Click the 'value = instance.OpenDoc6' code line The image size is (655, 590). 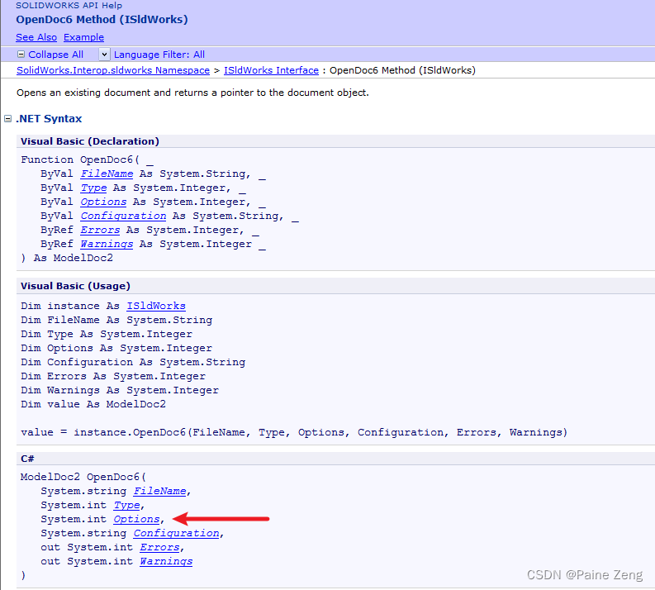pyautogui.click(x=294, y=432)
